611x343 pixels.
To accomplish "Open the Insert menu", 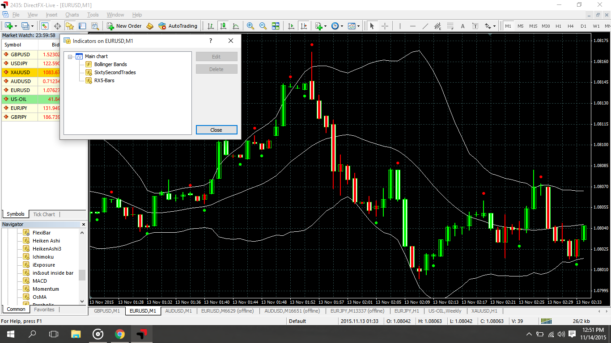I will point(51,15).
